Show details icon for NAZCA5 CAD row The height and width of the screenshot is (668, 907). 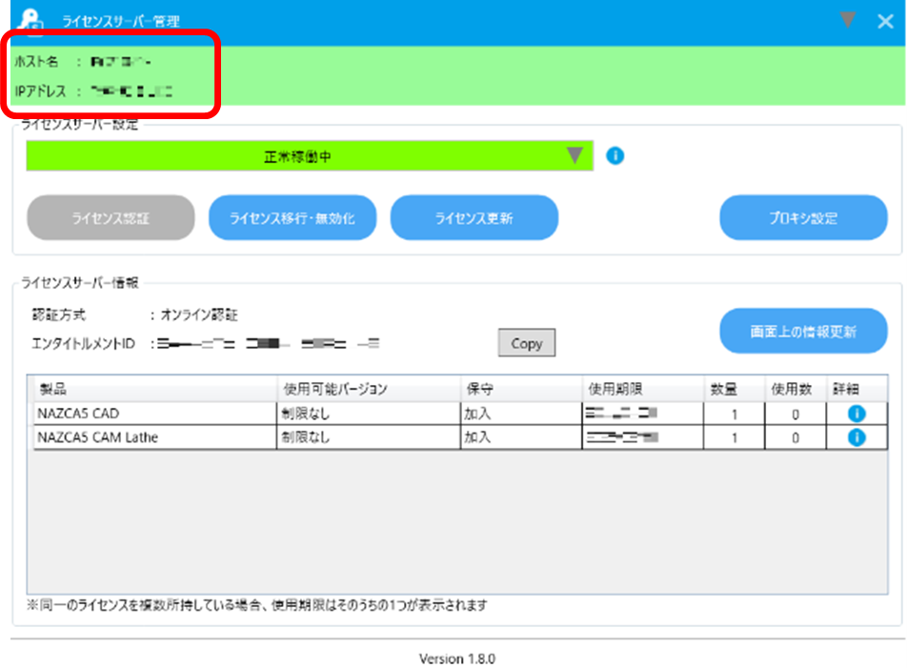point(857,414)
